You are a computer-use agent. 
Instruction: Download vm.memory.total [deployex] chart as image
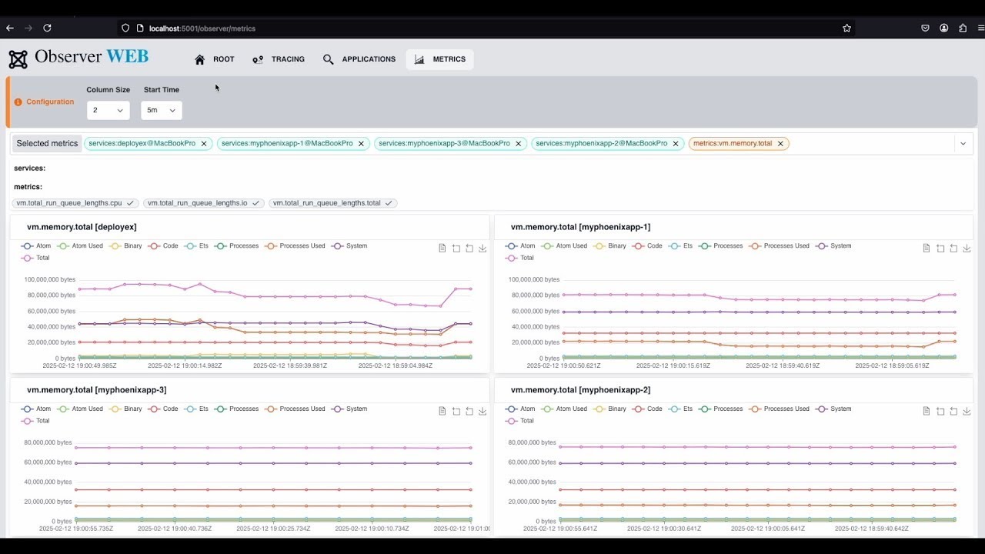[x=482, y=248]
